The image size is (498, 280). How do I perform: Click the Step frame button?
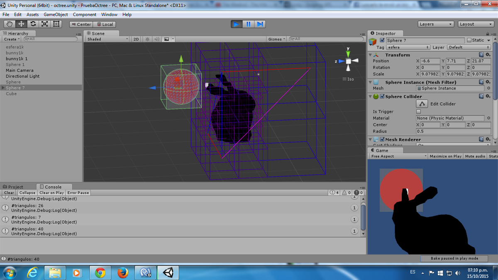(260, 24)
